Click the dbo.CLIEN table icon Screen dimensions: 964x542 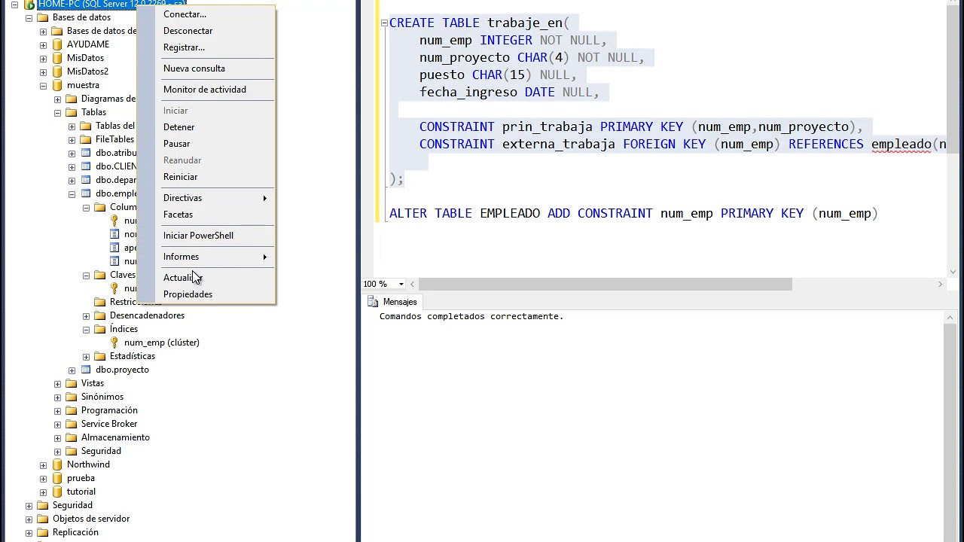point(86,166)
